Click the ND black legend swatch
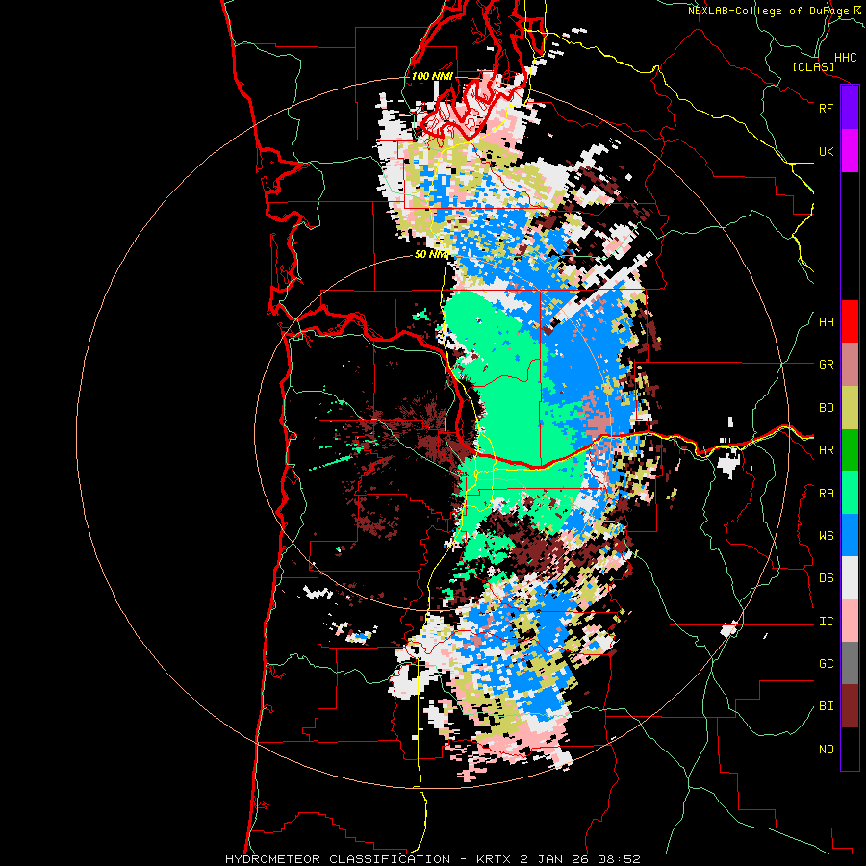This screenshot has width=866, height=866. tap(850, 749)
